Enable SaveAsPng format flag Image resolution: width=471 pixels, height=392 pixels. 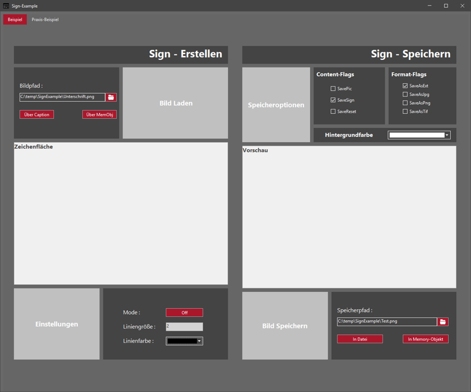tap(405, 103)
